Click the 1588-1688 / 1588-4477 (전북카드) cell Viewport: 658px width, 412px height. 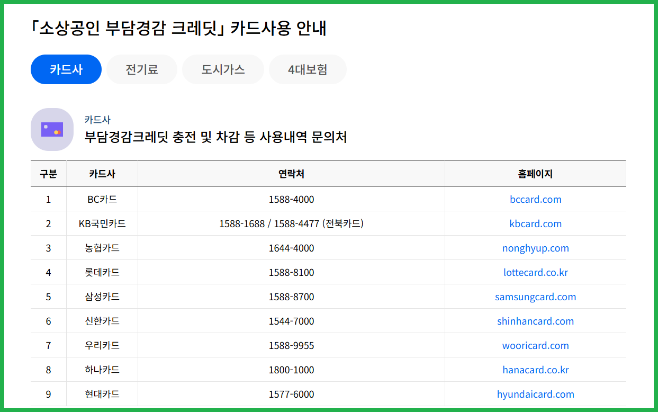click(x=291, y=223)
